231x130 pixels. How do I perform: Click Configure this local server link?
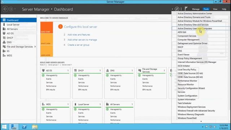80,27
